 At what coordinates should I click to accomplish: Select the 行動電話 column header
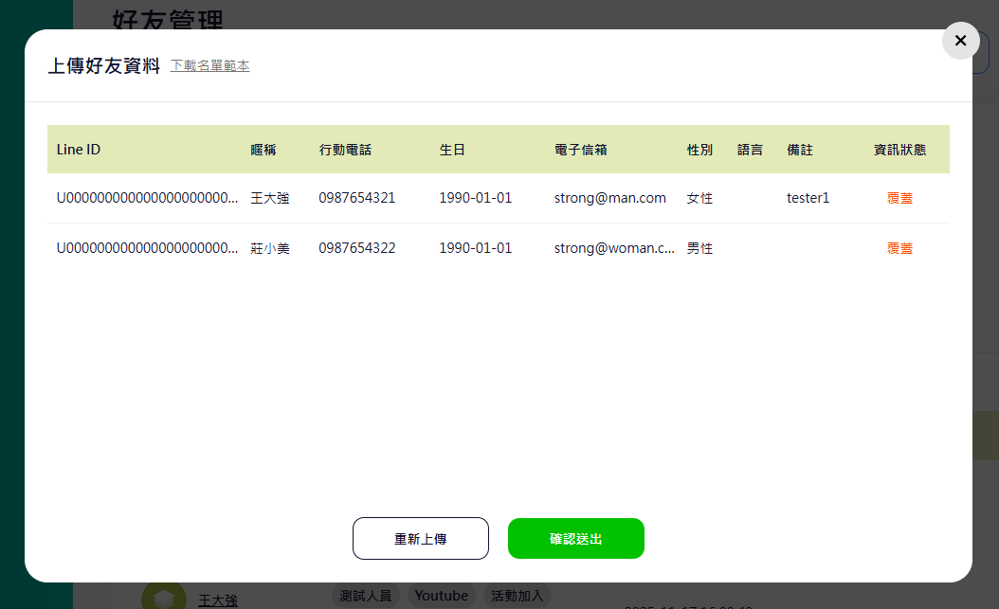345,150
